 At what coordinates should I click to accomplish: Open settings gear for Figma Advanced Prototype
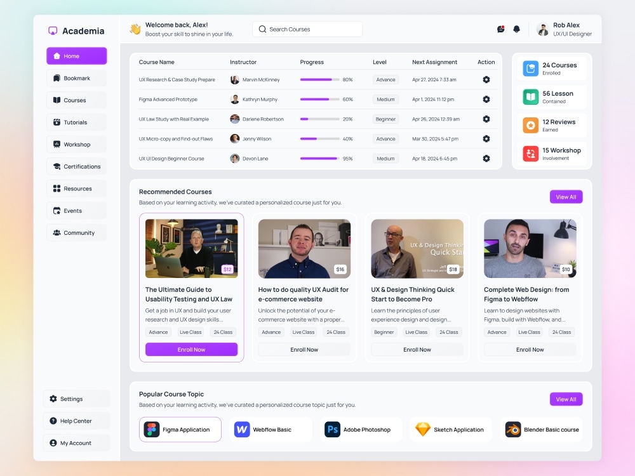[x=486, y=99]
